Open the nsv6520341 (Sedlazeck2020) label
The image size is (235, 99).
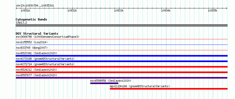(x=36, y=53)
